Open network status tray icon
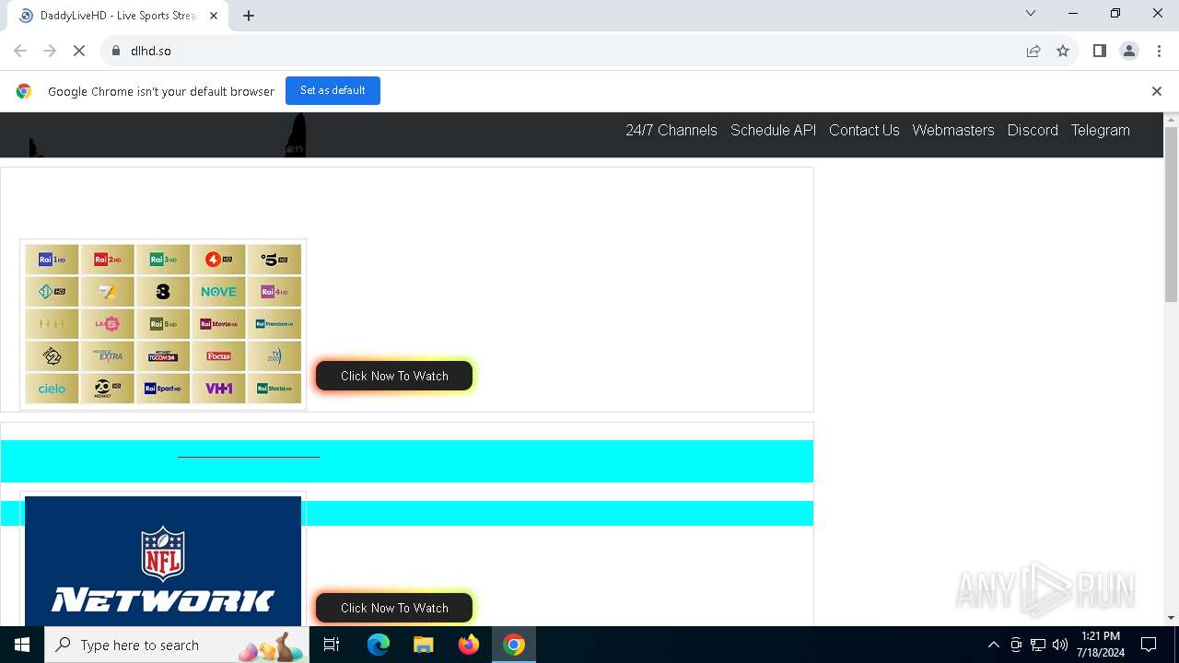The width and height of the screenshot is (1179, 663). tap(1038, 645)
